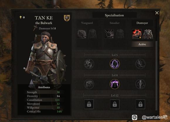Click the Active button
Image resolution: width=170 pixels, height=122 pixels.
pyautogui.click(x=142, y=44)
